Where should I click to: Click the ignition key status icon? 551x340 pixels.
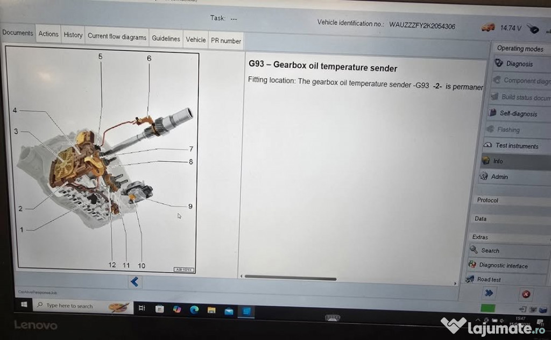point(533,28)
